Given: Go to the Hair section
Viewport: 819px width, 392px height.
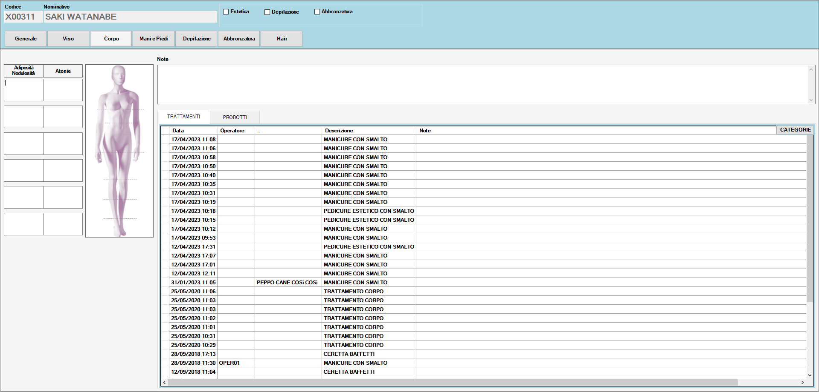Looking at the screenshot, I should [x=282, y=39].
